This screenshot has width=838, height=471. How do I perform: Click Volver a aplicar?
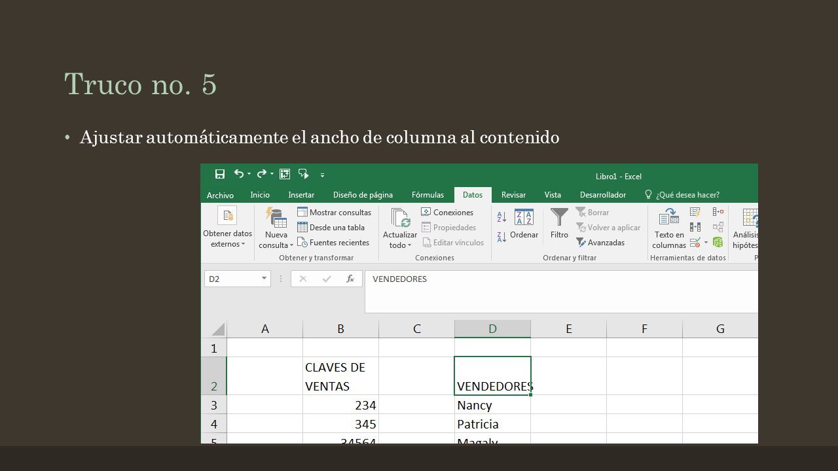point(608,227)
